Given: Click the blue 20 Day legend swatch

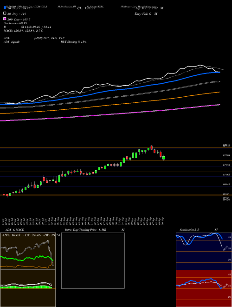Looking at the screenshot, I should tap(5, 7).
